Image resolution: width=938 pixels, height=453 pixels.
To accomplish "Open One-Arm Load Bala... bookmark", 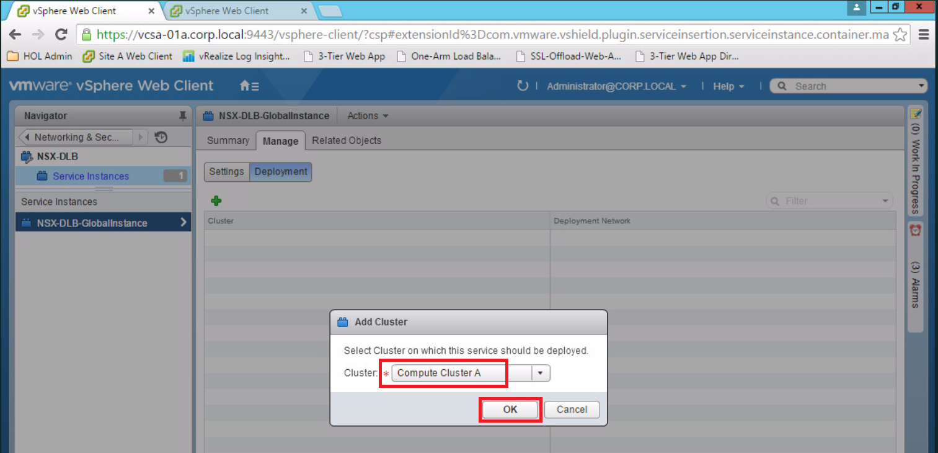I will [x=449, y=56].
